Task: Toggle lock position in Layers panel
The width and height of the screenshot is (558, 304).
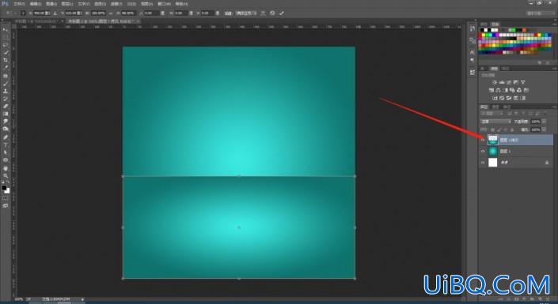Action: [x=505, y=129]
